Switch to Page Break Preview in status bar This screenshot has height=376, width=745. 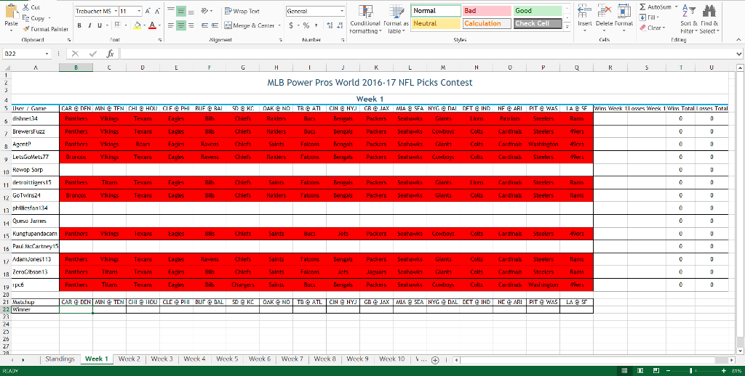click(x=656, y=370)
